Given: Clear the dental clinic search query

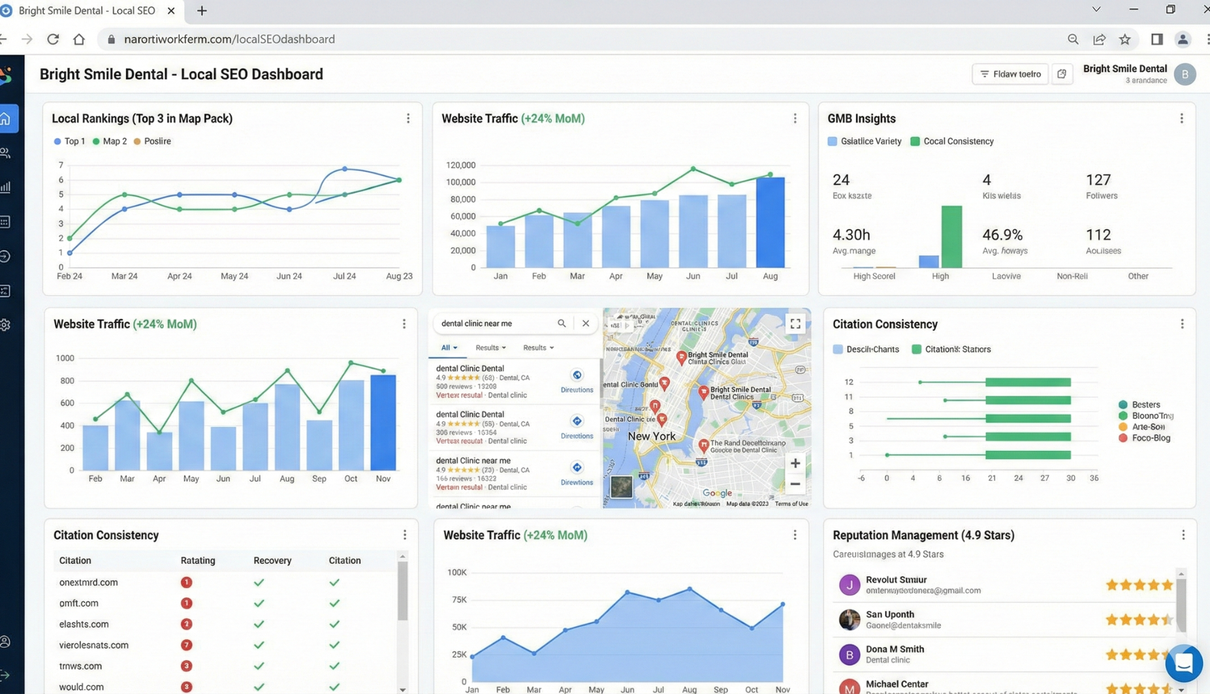Looking at the screenshot, I should (586, 324).
